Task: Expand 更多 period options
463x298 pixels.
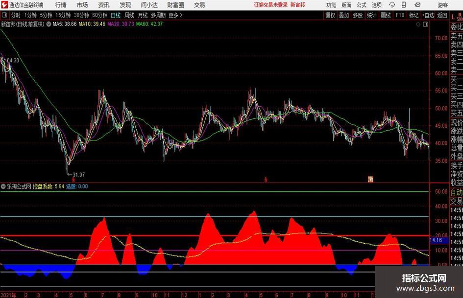Action: pos(175,15)
